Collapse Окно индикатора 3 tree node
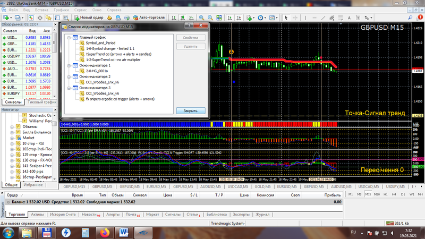The height and width of the screenshot is (239, 425). point(68,87)
